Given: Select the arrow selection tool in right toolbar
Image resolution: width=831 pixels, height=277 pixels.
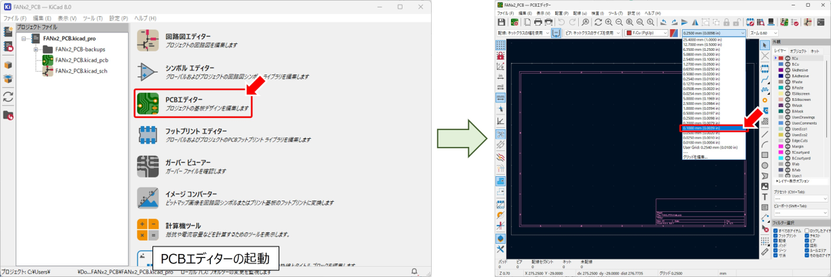Looking at the screenshot, I should click(x=765, y=45).
